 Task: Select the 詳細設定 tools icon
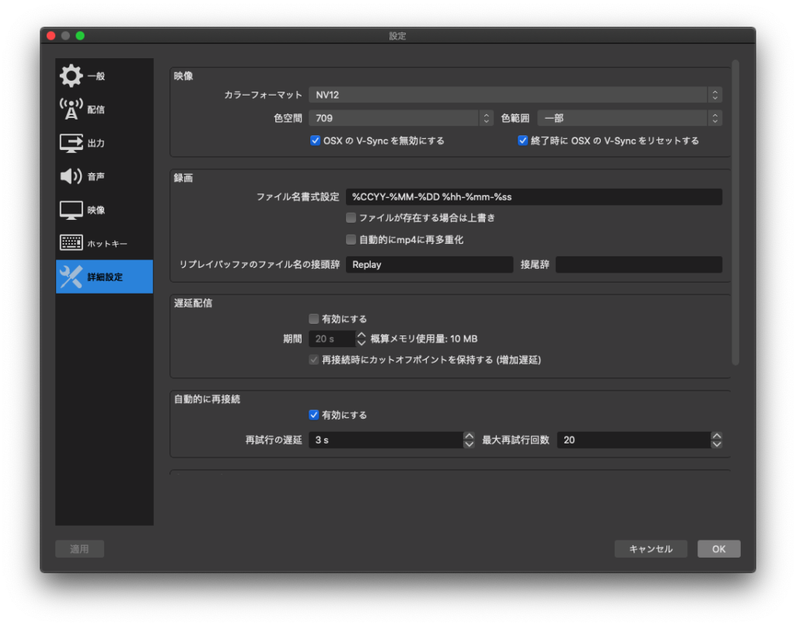coord(71,276)
